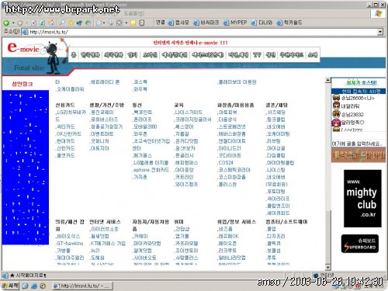Open the ephone 전화카드 link
The width and height of the screenshot is (388, 291).
[x=151, y=170]
